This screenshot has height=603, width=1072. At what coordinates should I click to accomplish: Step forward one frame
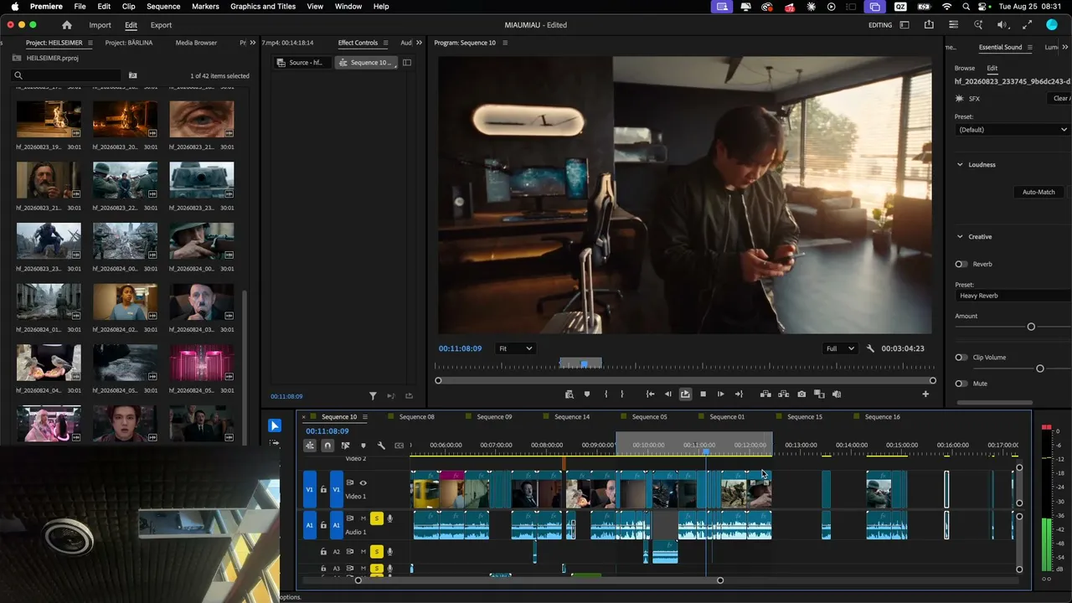[x=720, y=394]
